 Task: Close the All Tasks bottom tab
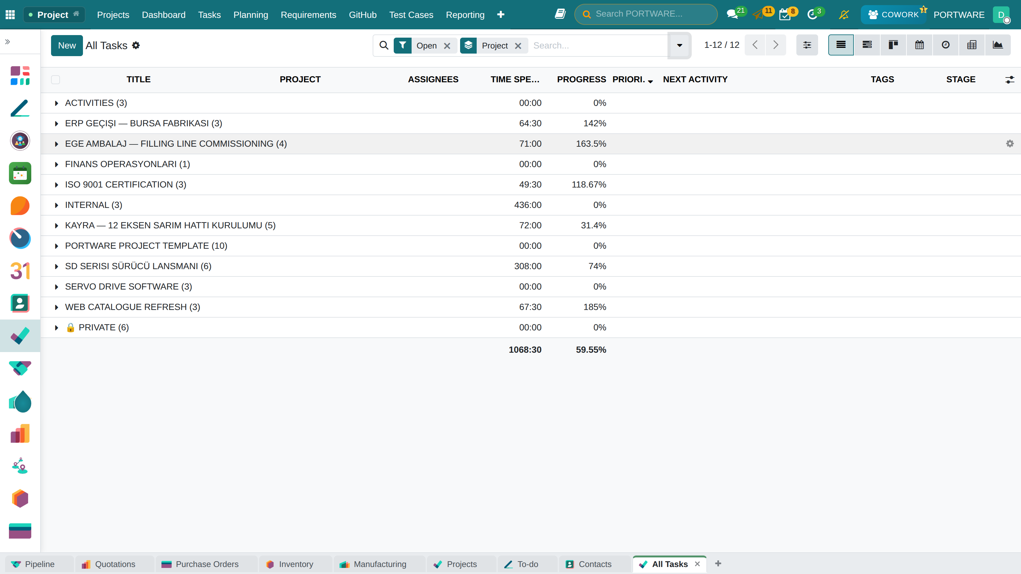coord(697,564)
